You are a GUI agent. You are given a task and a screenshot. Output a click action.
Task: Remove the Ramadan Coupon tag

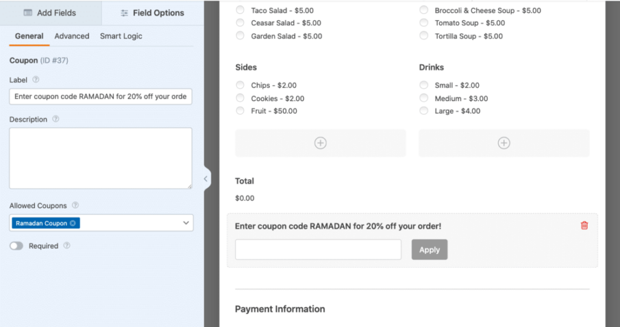point(73,223)
